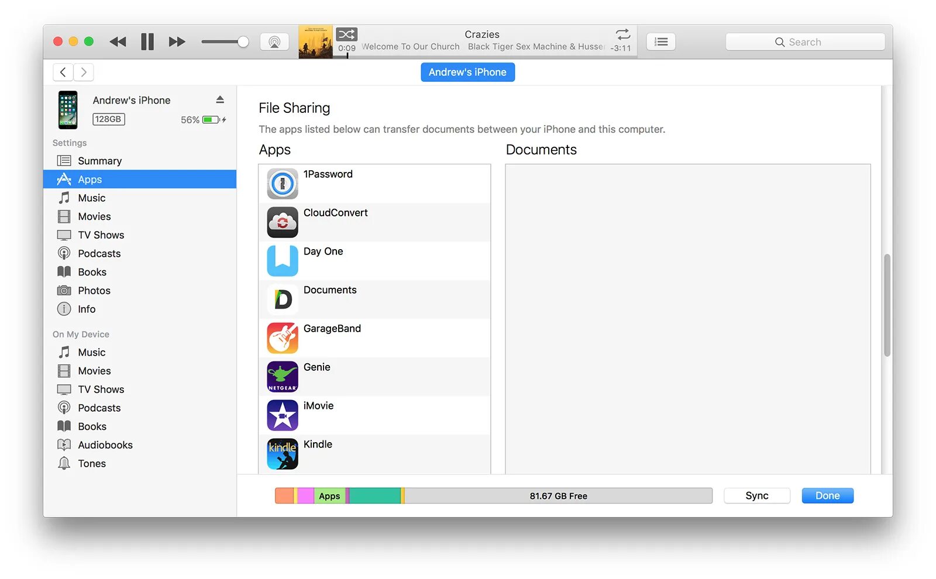Screen dimensions: 936x579
Task: Click the pink storage segment
Action: click(x=305, y=496)
